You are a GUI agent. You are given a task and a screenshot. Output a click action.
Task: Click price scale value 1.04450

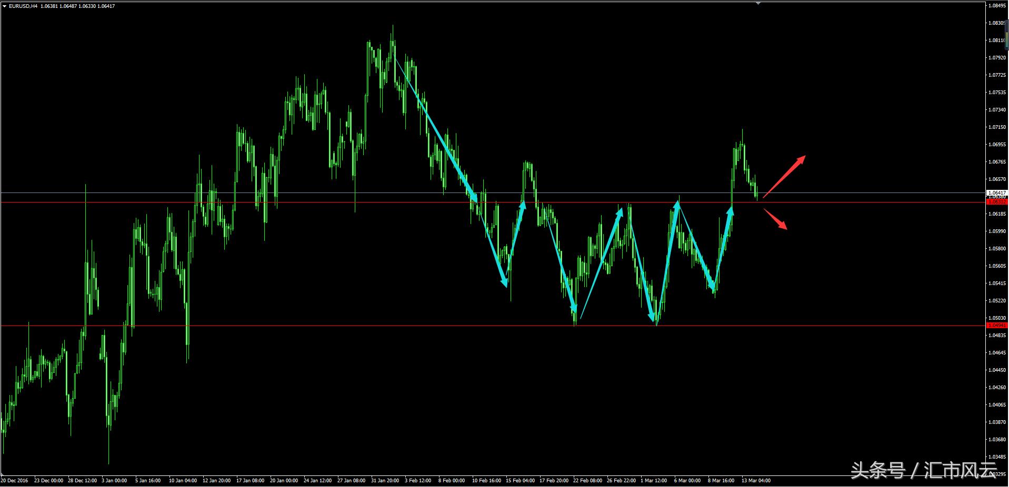[x=997, y=370]
